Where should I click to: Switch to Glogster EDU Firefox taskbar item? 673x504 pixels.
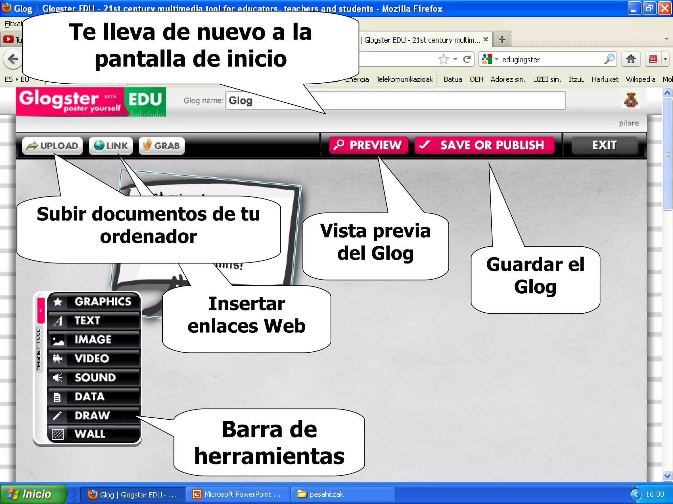tap(132, 494)
